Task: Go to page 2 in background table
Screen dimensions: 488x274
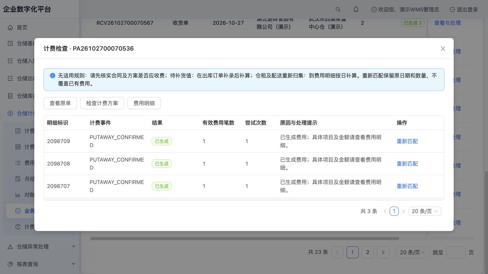Action: (x=368, y=252)
